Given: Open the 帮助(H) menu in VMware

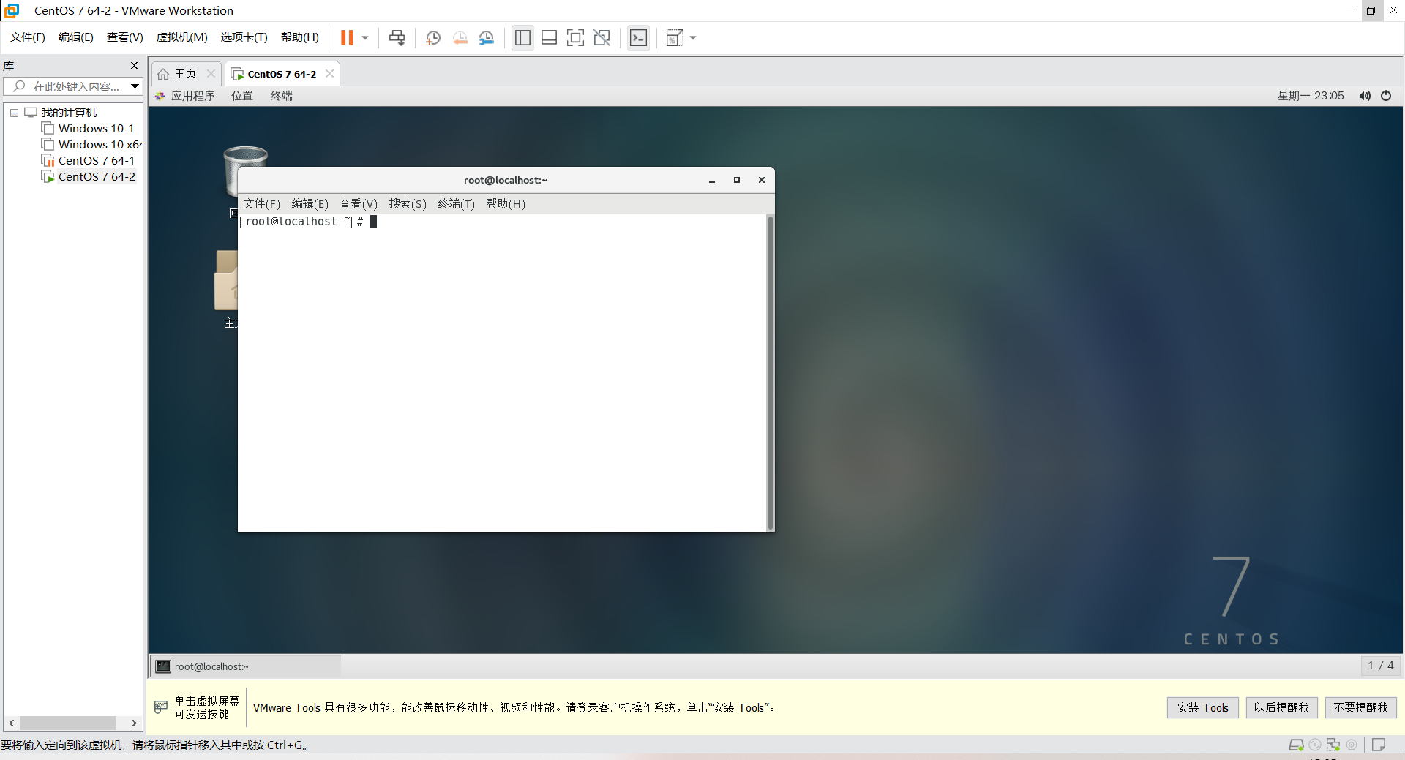Looking at the screenshot, I should pos(300,37).
